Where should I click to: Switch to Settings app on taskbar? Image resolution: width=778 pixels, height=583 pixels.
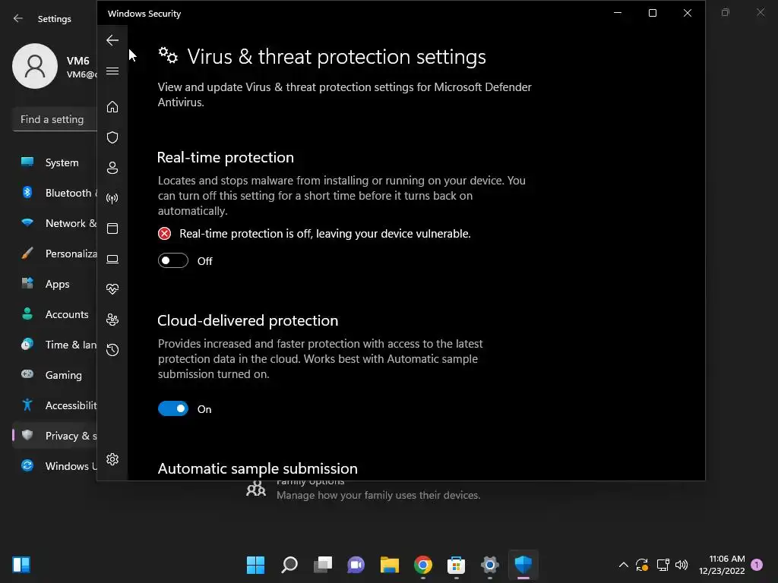pyautogui.click(x=490, y=565)
